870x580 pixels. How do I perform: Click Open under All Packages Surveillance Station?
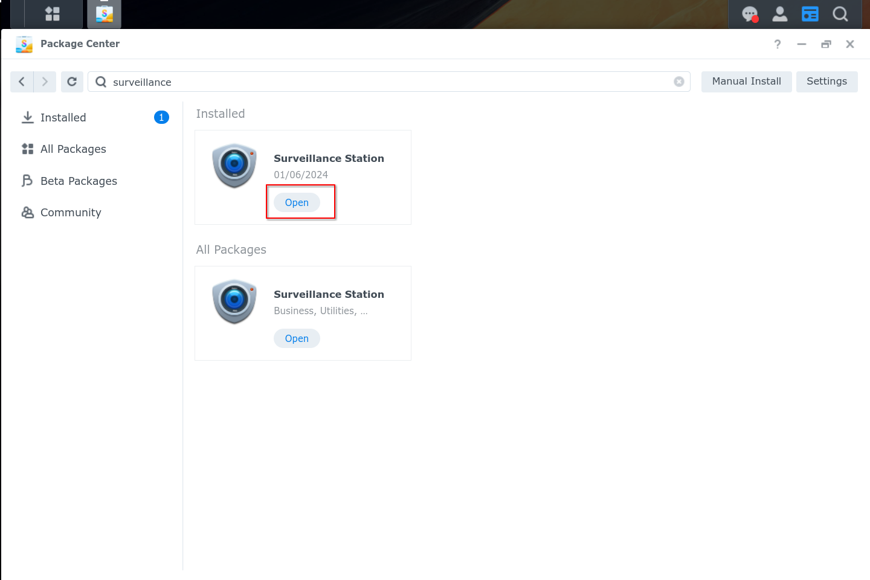click(297, 338)
